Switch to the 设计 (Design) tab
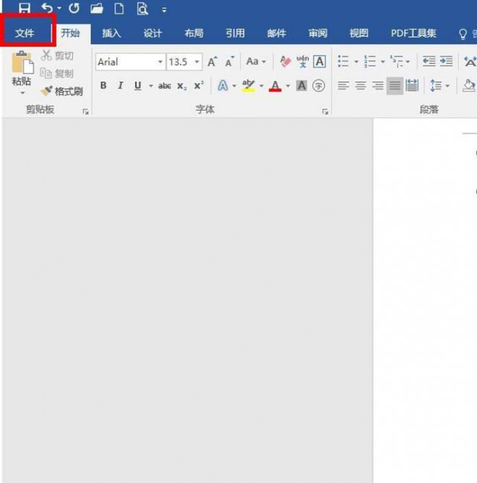The image size is (477, 483). (x=153, y=33)
